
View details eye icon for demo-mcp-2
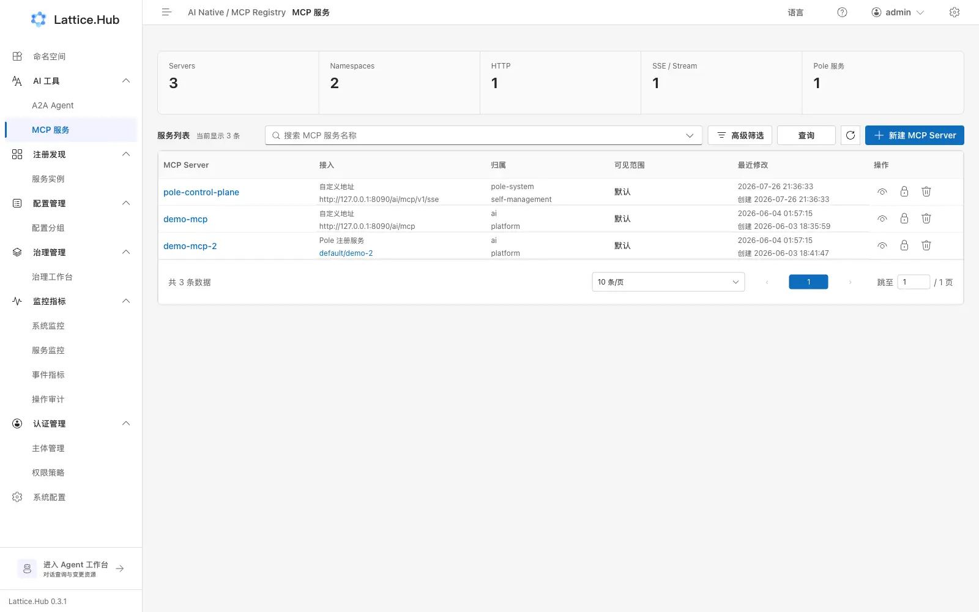882,245
